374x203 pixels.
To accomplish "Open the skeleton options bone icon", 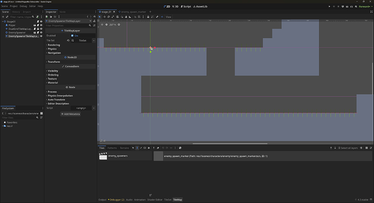I will point(157,17).
